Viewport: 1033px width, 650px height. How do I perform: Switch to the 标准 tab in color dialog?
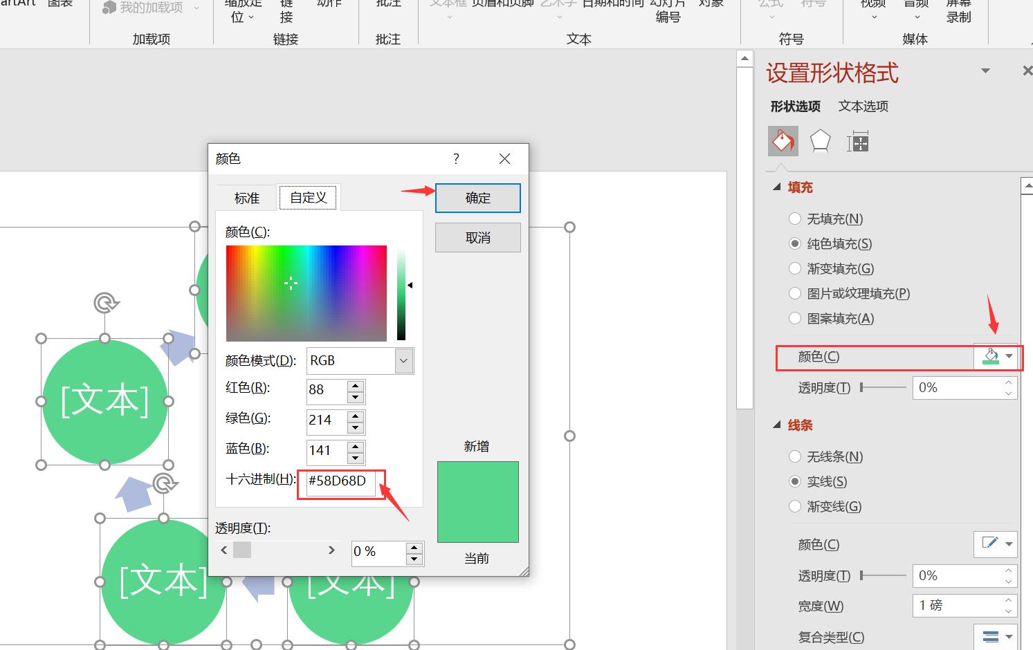click(246, 198)
